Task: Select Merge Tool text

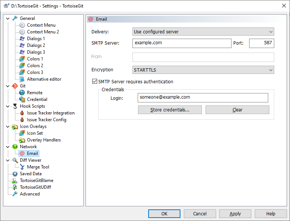Action: (x=38, y=167)
